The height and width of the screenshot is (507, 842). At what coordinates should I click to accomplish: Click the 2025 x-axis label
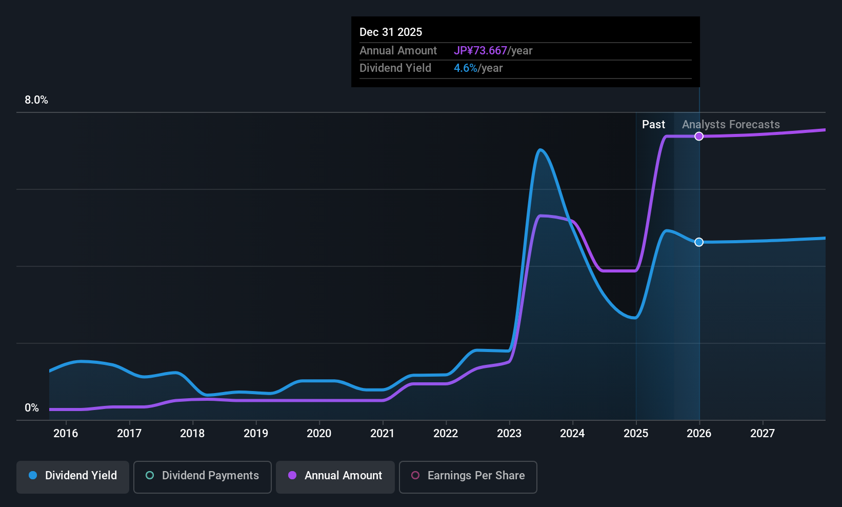(636, 433)
